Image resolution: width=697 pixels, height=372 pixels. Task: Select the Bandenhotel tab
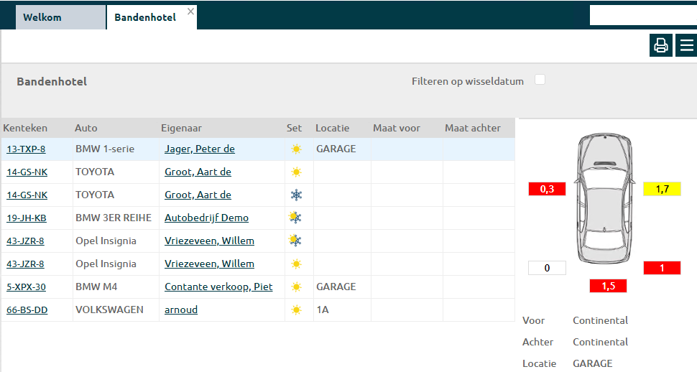(145, 17)
